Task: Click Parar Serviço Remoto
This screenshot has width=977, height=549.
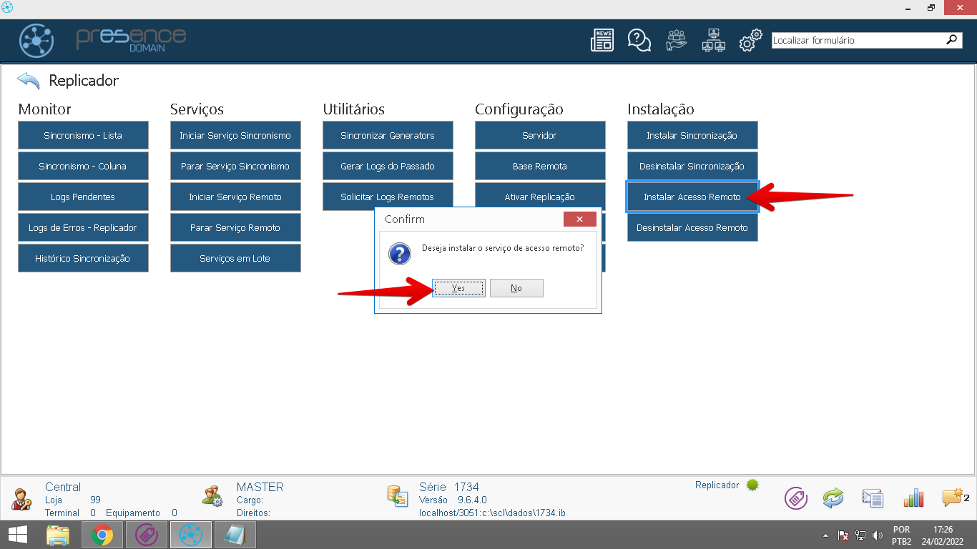Action: pos(235,227)
